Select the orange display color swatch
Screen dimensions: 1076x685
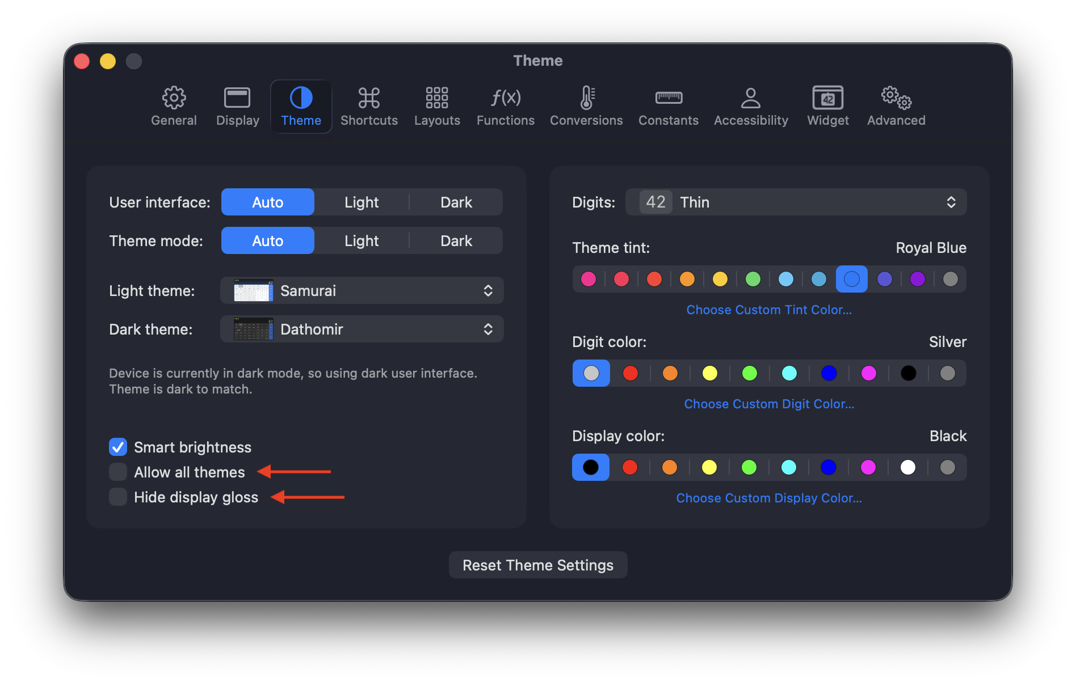pyautogui.click(x=670, y=467)
